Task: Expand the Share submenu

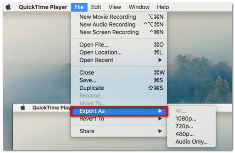Action: (119, 131)
